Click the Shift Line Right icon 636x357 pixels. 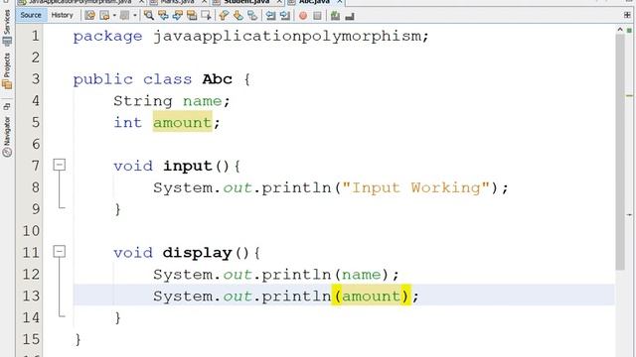point(285,16)
